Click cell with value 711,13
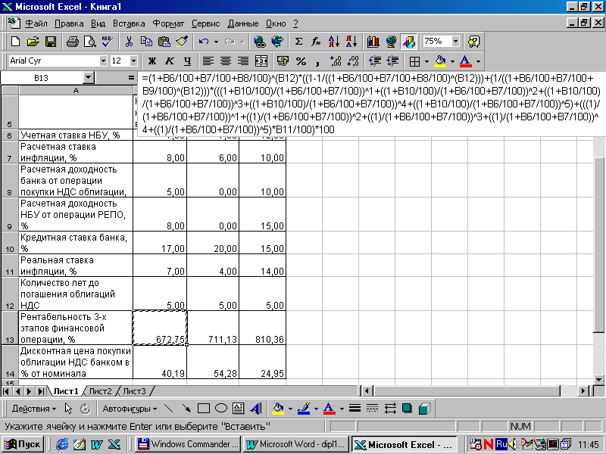Viewport: 606px width, 454px height. tap(213, 328)
